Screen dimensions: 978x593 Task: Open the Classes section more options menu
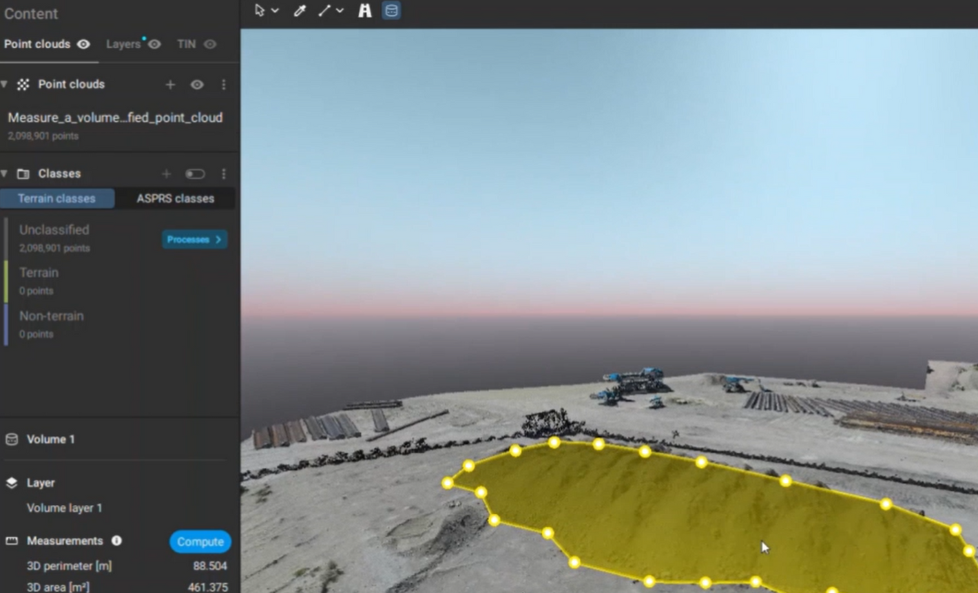(223, 174)
